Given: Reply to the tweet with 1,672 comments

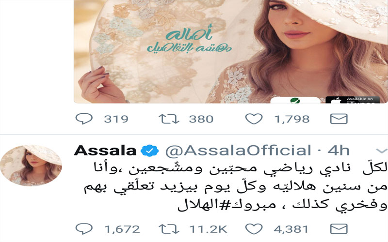Looking at the screenshot, I should [84, 229].
